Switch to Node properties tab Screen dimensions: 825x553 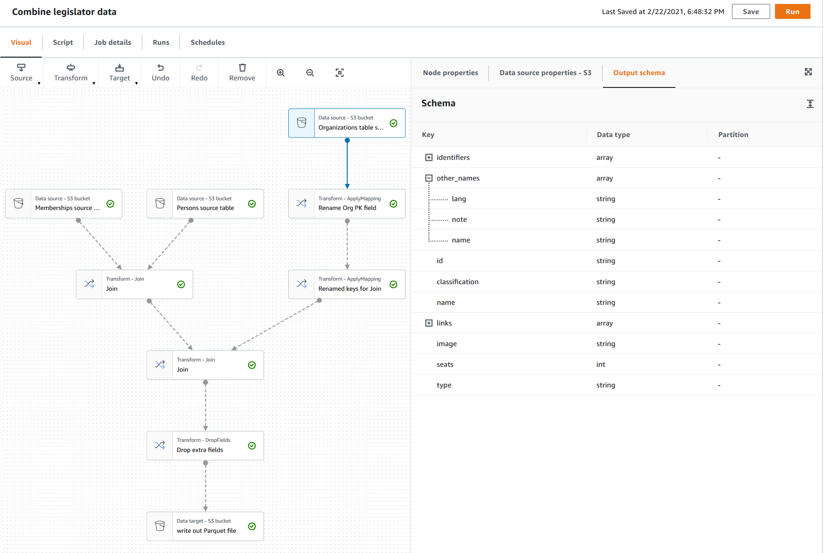coord(451,72)
